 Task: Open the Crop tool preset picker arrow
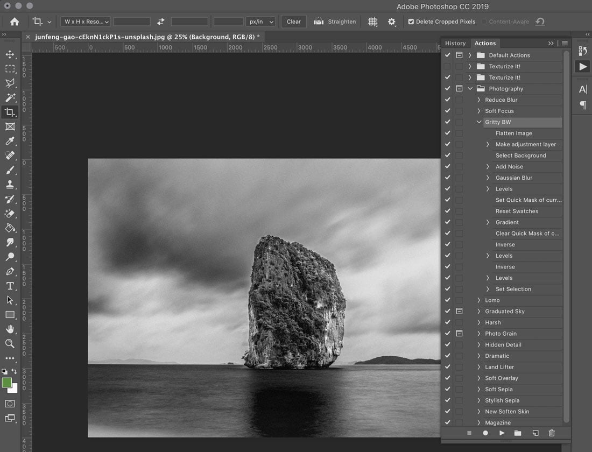pos(49,22)
